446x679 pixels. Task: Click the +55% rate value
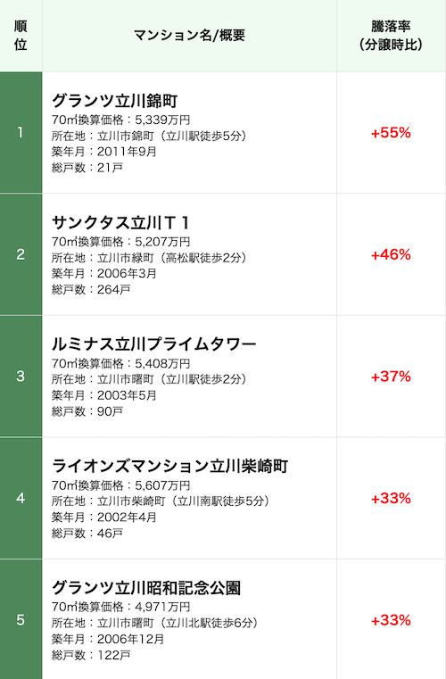click(x=391, y=133)
